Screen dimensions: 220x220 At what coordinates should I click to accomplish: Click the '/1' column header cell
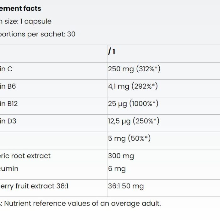[164, 54]
